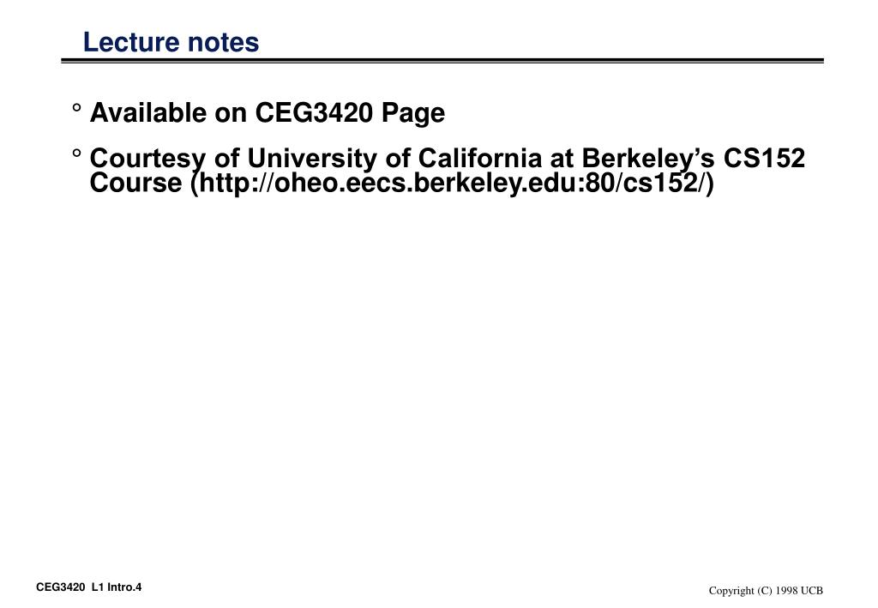Click "CS152" at end of first line

pos(764,158)
